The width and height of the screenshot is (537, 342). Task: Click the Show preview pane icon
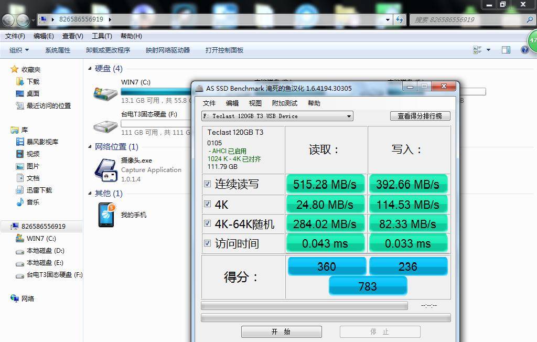506,49
